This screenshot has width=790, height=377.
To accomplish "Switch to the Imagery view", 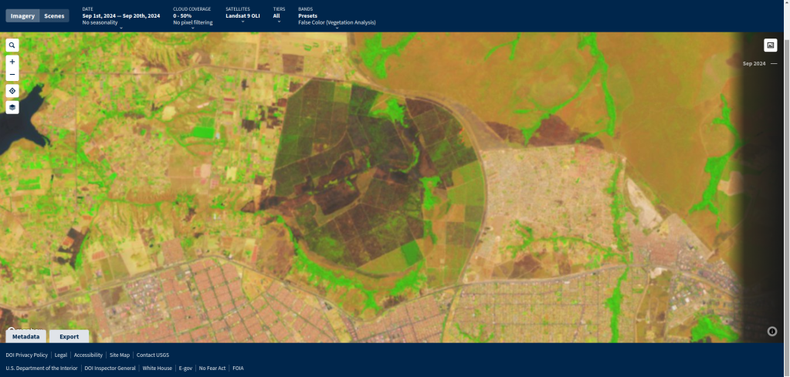I will (22, 15).
